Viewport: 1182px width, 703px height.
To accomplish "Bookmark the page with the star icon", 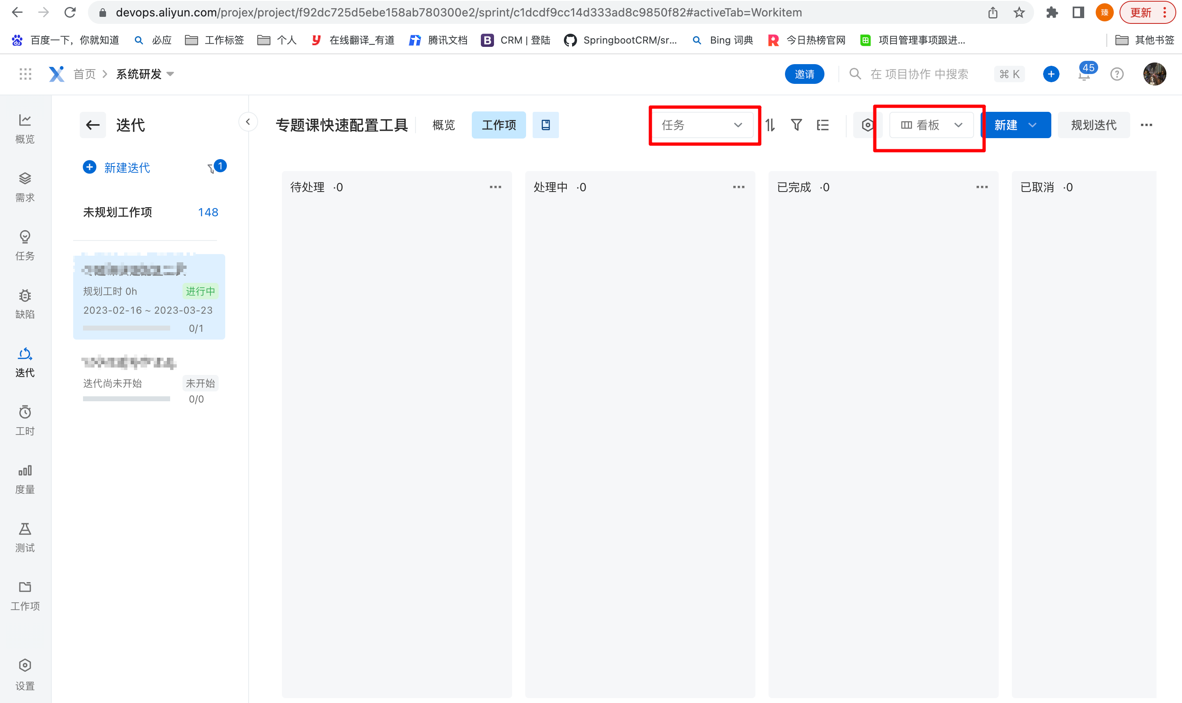I will point(1019,12).
